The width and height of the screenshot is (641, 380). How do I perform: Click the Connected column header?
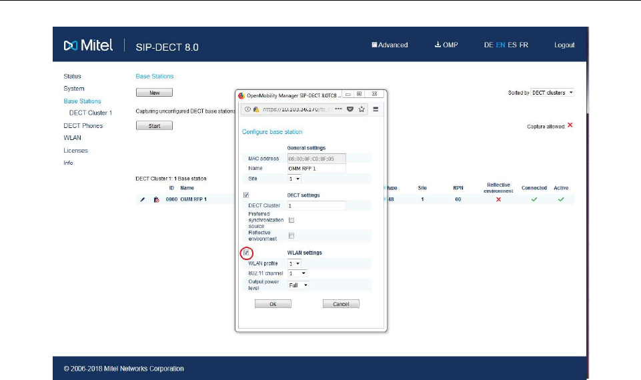pyautogui.click(x=534, y=188)
